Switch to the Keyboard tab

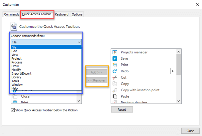coord(61,14)
